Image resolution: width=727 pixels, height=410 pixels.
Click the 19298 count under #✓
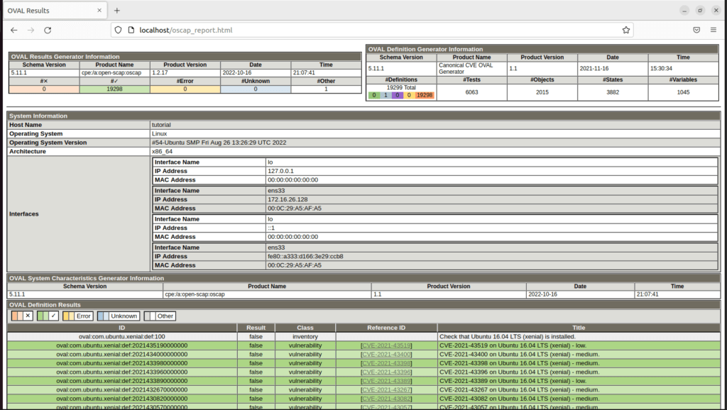pyautogui.click(x=114, y=89)
